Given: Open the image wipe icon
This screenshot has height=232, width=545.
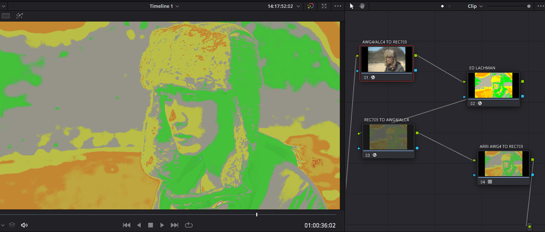Looking at the screenshot, I should [6, 16].
